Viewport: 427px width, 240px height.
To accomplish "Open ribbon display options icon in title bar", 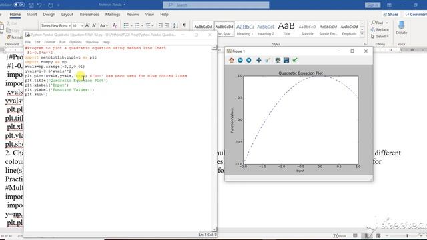I will (389, 5).
